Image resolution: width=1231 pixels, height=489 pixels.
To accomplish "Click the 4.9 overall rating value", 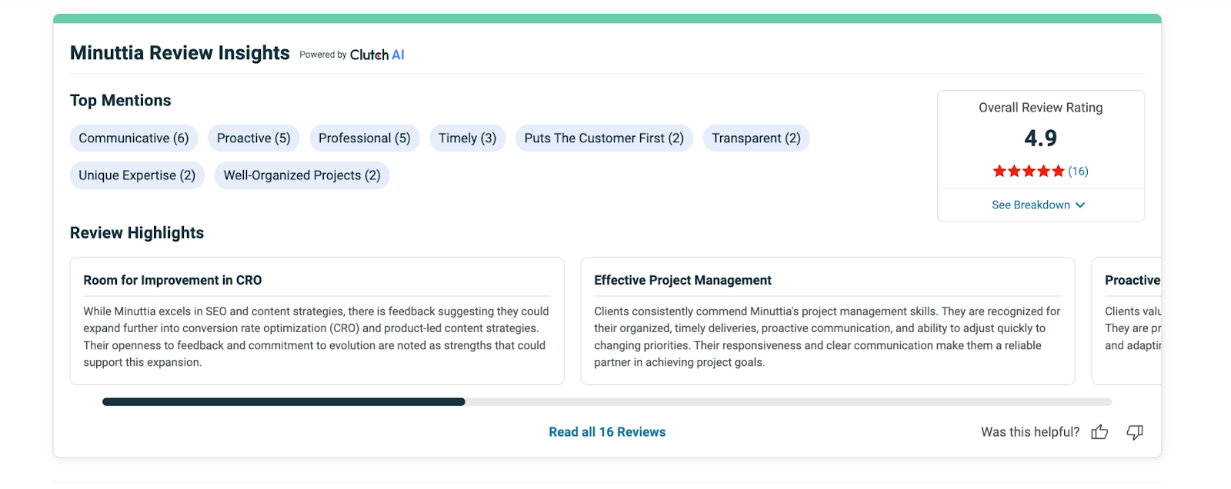I will click(1040, 138).
